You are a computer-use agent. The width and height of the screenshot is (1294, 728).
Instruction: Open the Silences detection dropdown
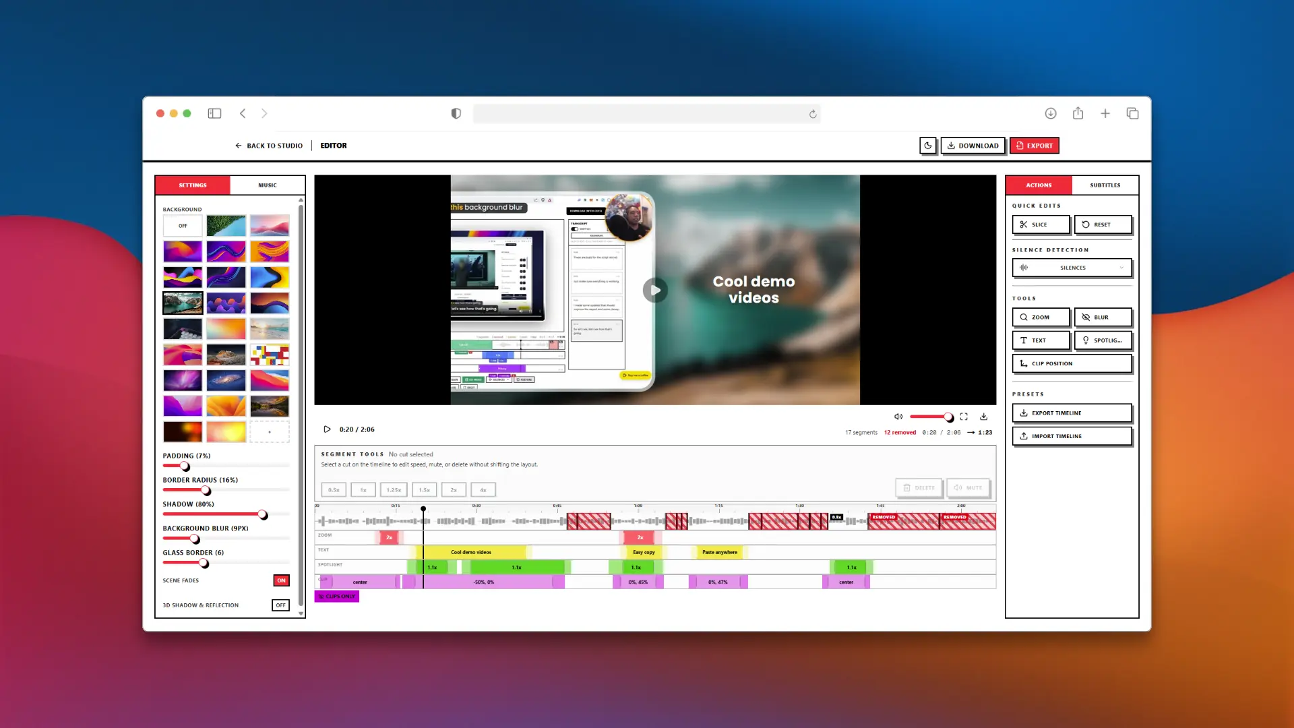point(1072,268)
